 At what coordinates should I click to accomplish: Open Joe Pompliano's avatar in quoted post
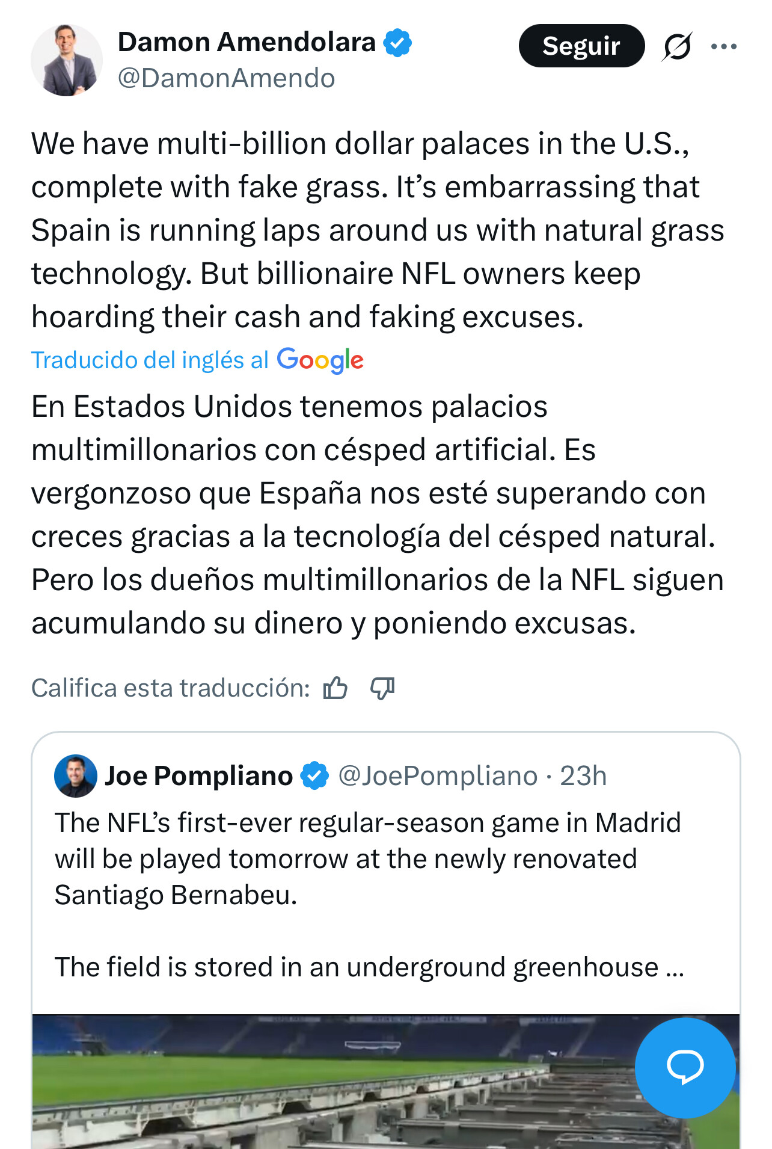(76, 776)
